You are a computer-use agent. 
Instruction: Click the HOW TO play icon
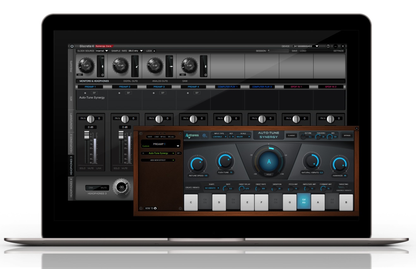tap(155, 208)
